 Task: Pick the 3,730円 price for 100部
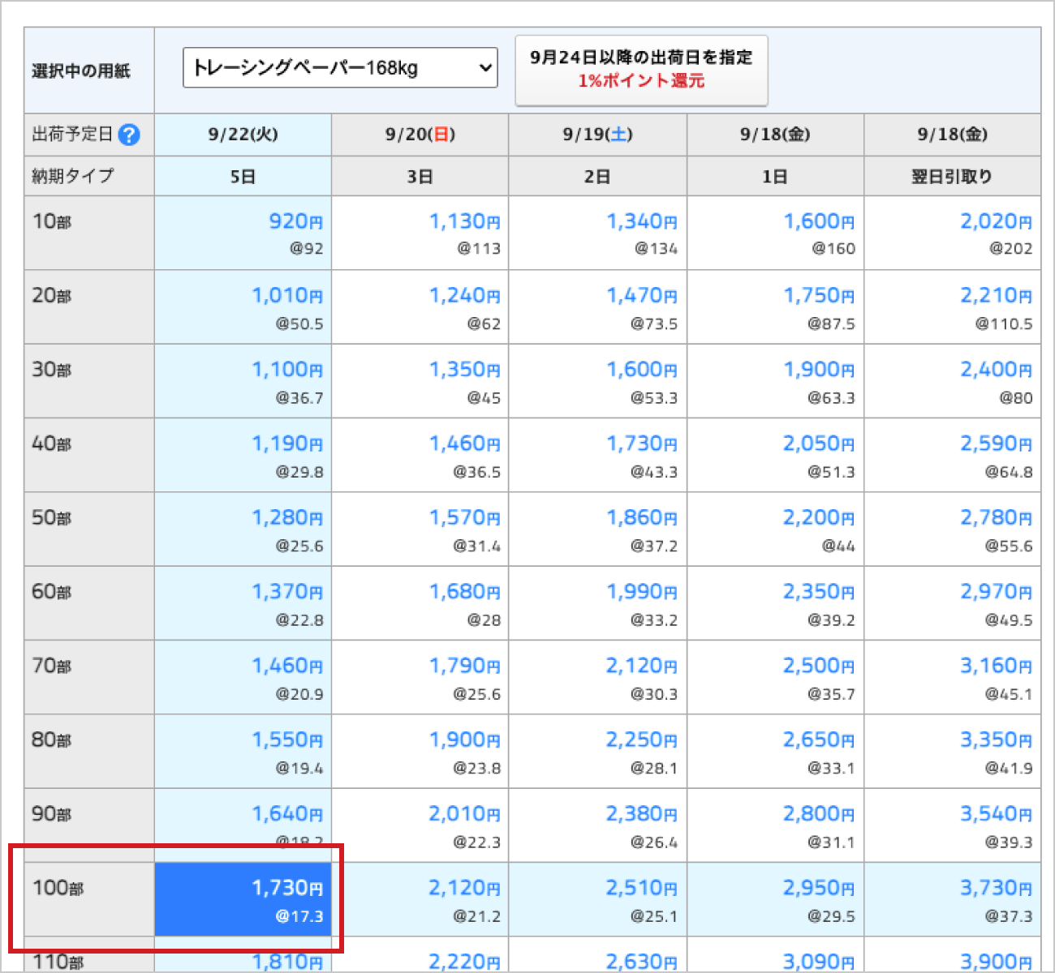click(953, 899)
